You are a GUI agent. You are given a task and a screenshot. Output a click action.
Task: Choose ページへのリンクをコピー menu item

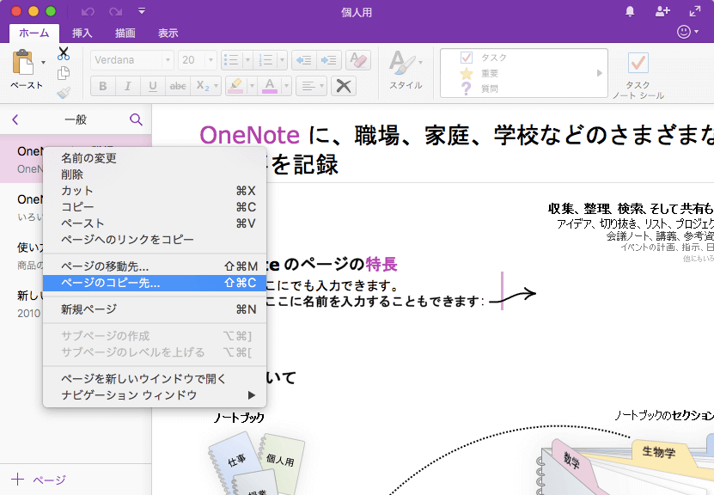pyautogui.click(x=155, y=240)
